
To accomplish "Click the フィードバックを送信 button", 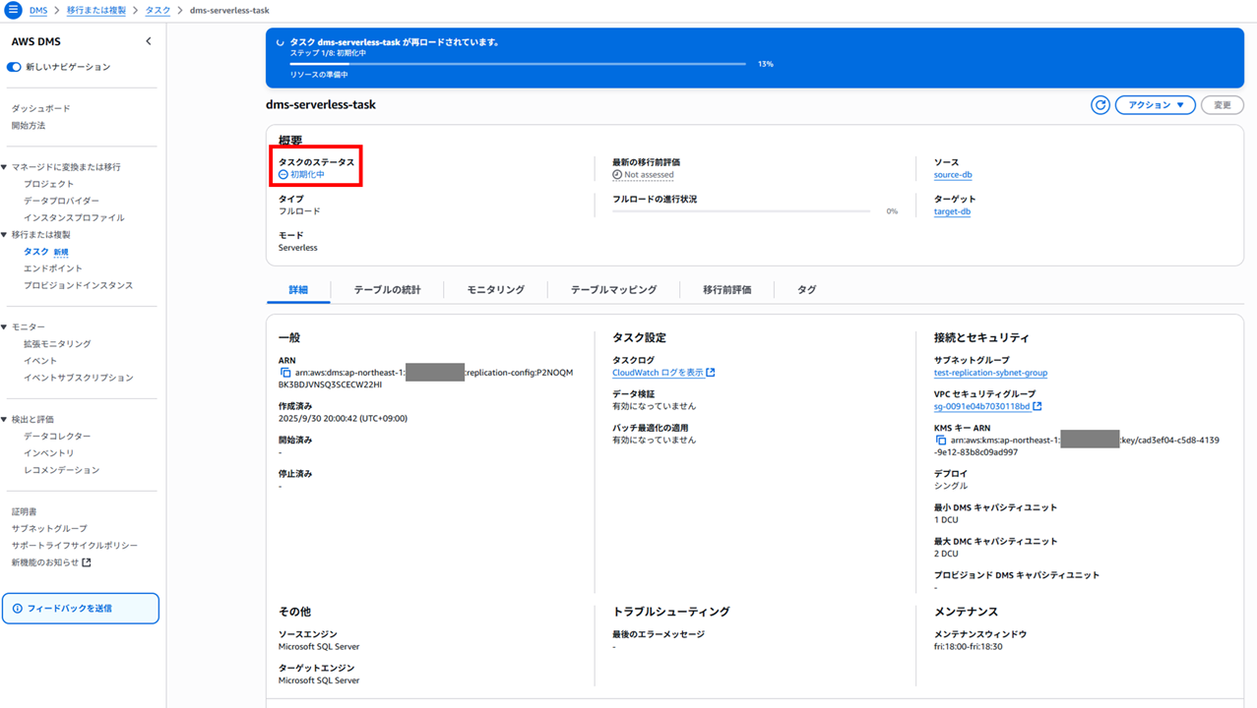I will pyautogui.click(x=81, y=609).
